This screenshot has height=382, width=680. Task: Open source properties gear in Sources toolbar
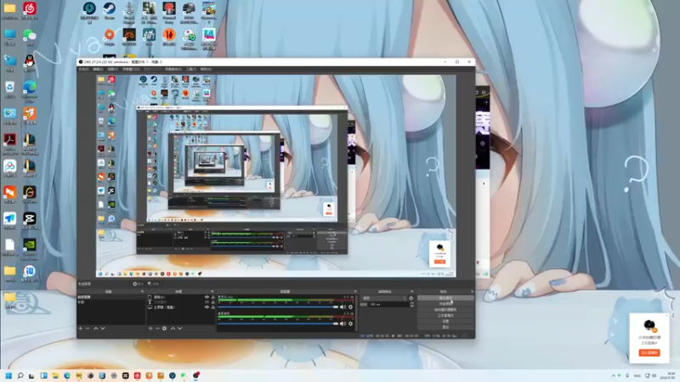[x=164, y=329]
